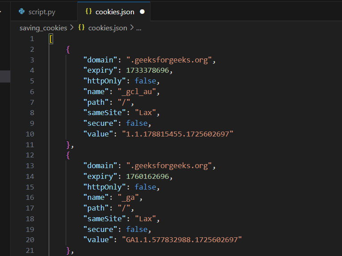
Task: Click the unsaved dot on cookies.json tab
Action: point(142,12)
